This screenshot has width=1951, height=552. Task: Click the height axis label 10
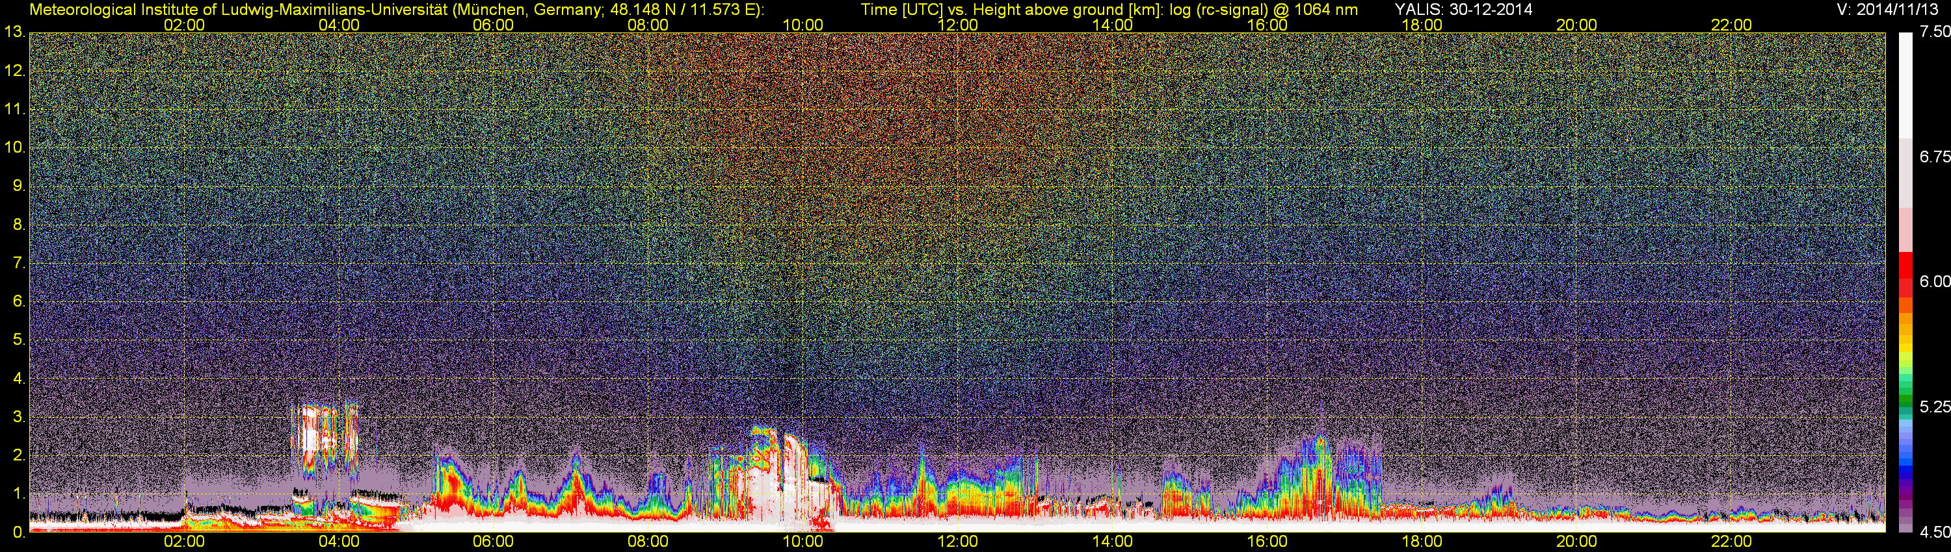click(14, 147)
